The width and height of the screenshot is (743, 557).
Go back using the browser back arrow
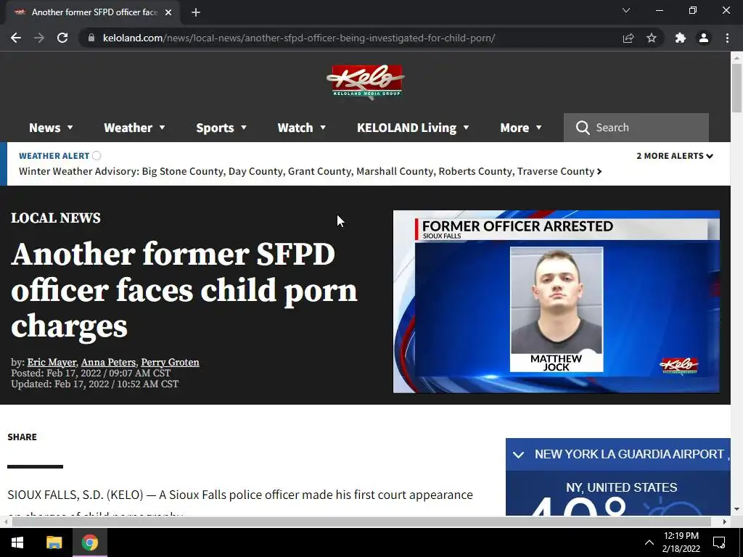16,38
